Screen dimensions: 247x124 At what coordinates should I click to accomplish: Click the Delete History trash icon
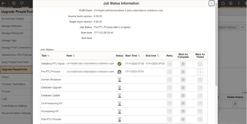tap(235, 104)
